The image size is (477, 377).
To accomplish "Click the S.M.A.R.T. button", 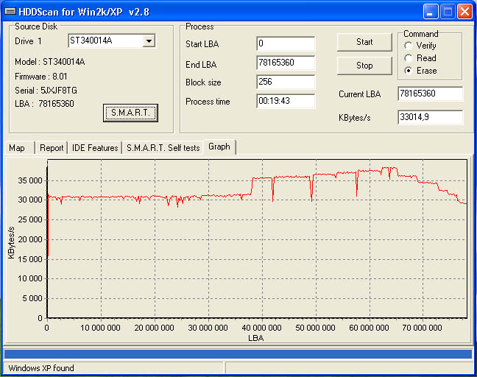I will tap(130, 113).
